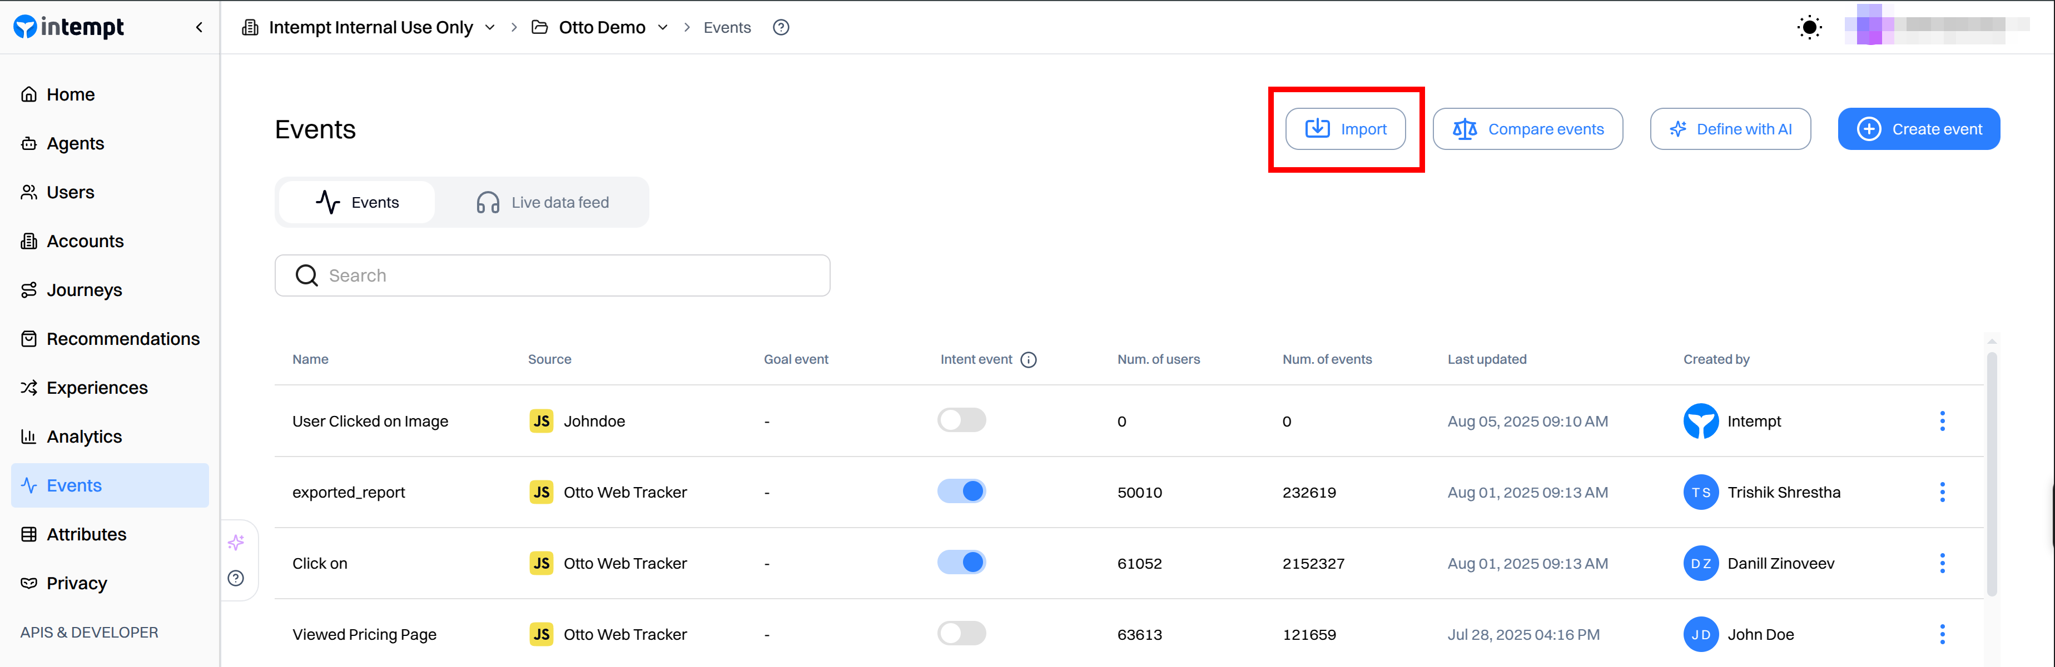The image size is (2055, 667).
Task: Click the JS icon in exported_report row
Action: click(541, 492)
